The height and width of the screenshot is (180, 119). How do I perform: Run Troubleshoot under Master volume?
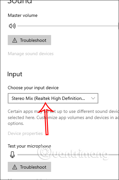tap(29, 40)
